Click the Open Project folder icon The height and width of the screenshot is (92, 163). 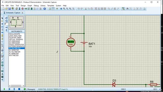6,9
